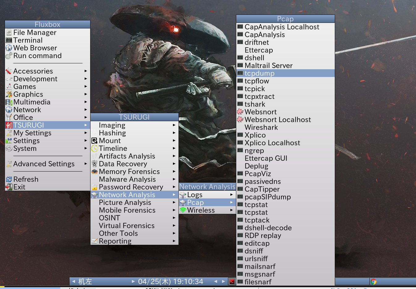Click the Settings icon above System
The height and width of the screenshot is (289, 416).
pos(9,141)
